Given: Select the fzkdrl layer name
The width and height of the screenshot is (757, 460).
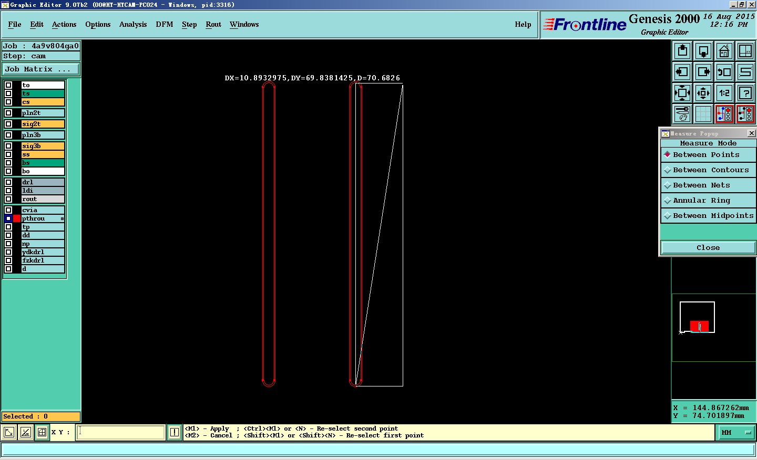Looking at the screenshot, I should (43, 260).
